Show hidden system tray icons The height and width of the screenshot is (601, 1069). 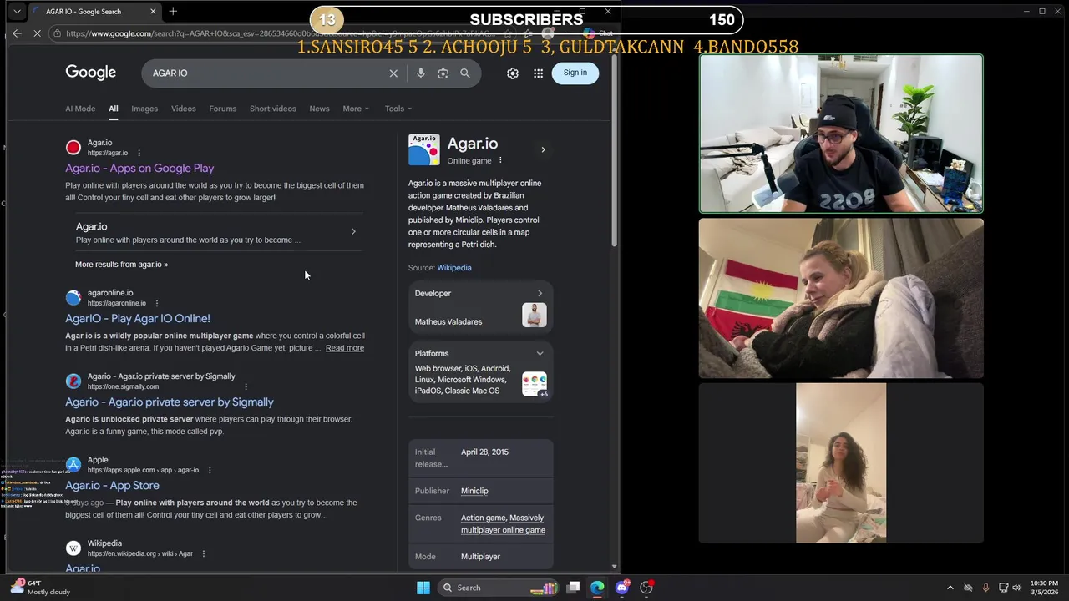click(950, 588)
